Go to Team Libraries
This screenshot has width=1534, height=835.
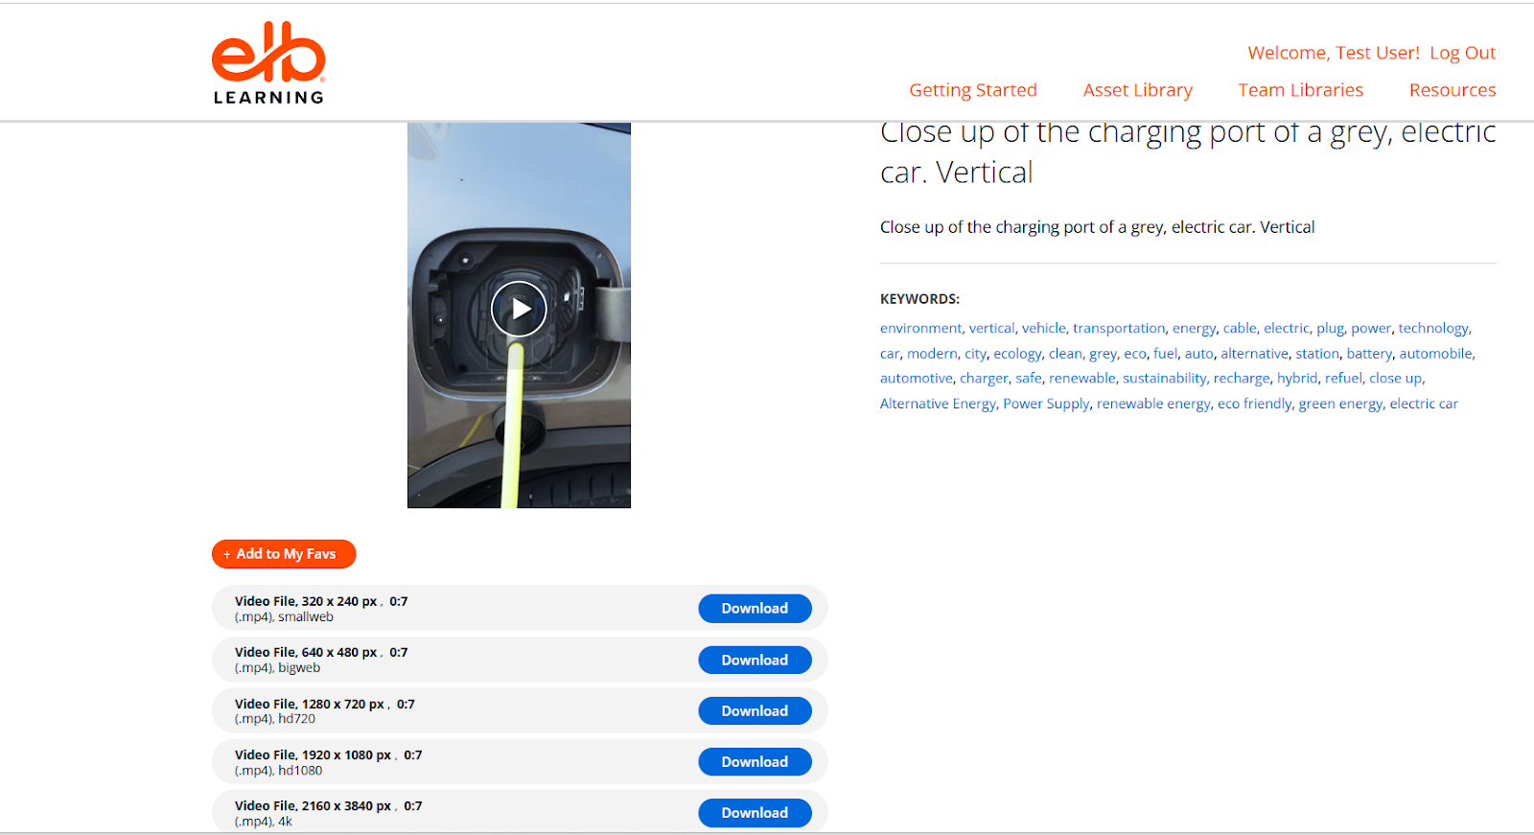(1300, 90)
